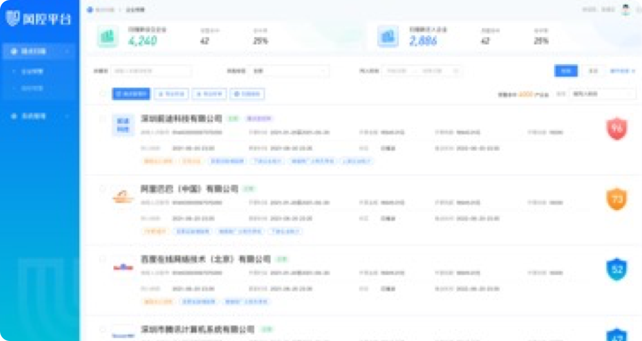Click the icon of the lower sidebar menu
Image resolution: width=642 pixels, height=341 pixels.
pos(14,116)
